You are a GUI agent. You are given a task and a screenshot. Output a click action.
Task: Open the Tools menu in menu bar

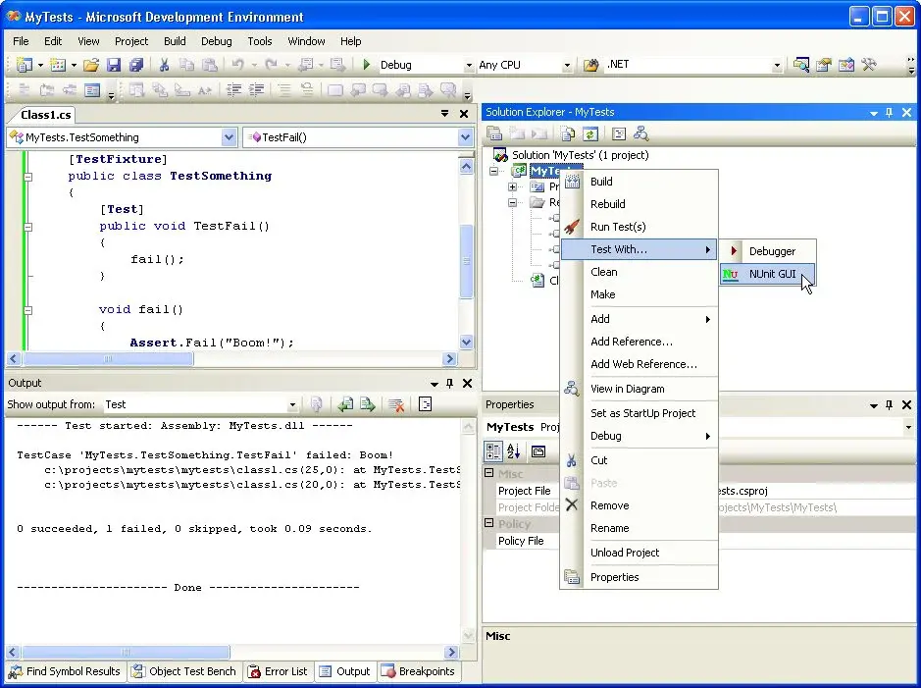coord(260,41)
